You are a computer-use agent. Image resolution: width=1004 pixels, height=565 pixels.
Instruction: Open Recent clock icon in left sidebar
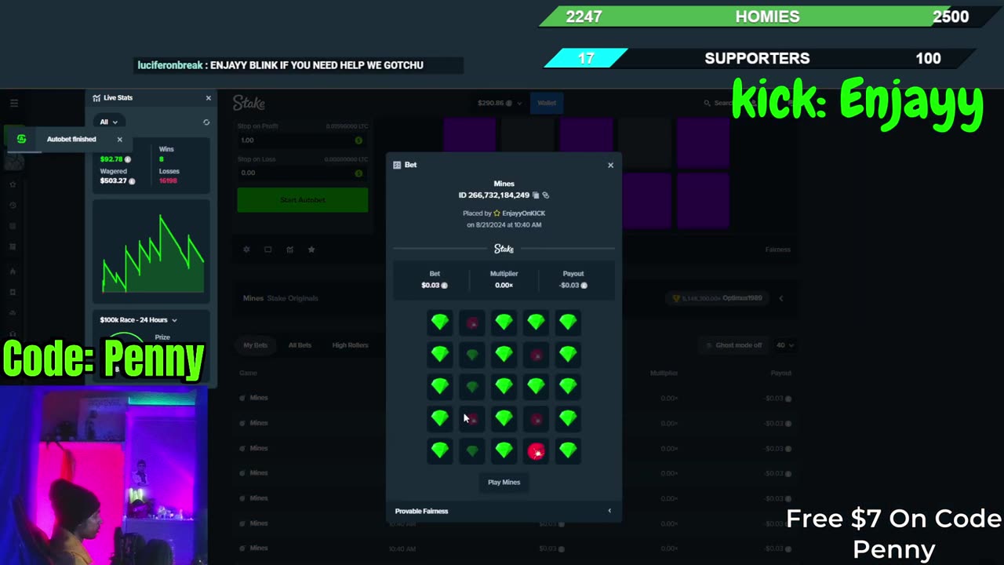[x=13, y=206]
